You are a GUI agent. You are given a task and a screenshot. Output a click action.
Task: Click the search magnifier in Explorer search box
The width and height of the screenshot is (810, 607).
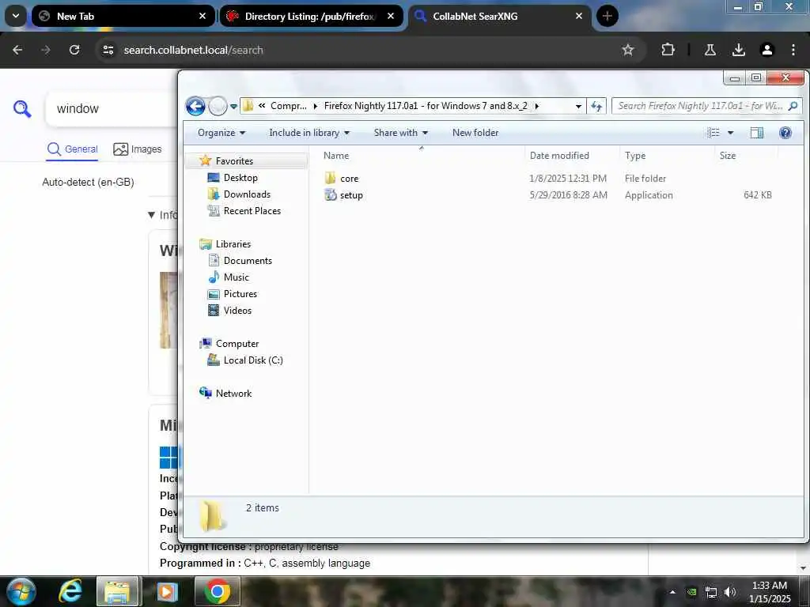pos(793,106)
